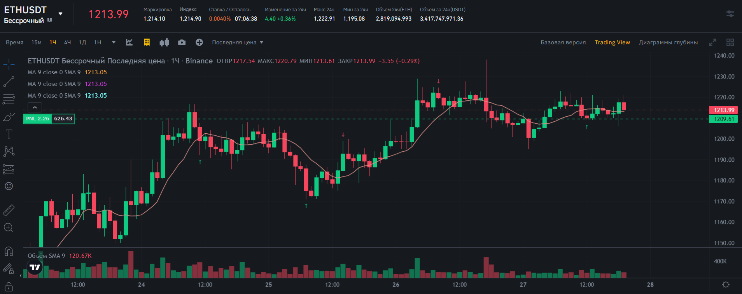This screenshot has width=742, height=294.
Task: Click the 626.43 position size label
Action: [x=63, y=119]
